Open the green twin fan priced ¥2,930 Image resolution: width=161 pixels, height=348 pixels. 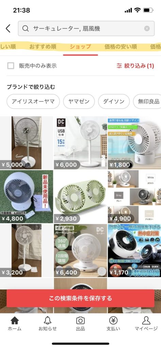click(80, 197)
